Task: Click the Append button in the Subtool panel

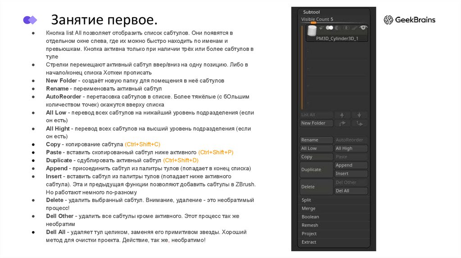Action: (x=351, y=165)
